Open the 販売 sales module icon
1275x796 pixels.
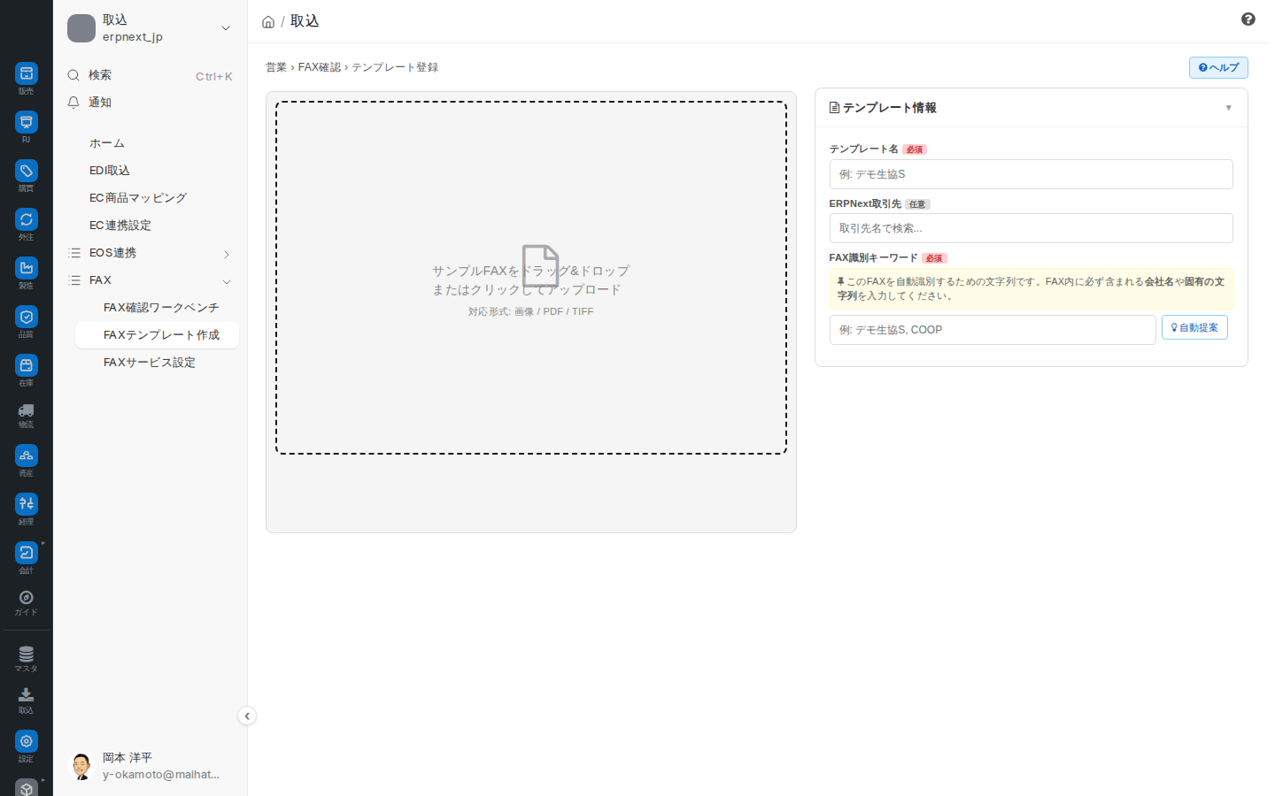tap(27, 73)
